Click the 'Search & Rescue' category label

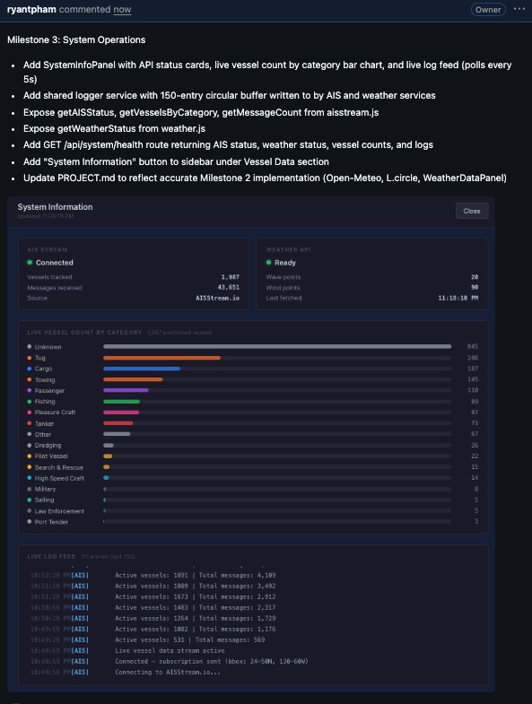pos(59,467)
